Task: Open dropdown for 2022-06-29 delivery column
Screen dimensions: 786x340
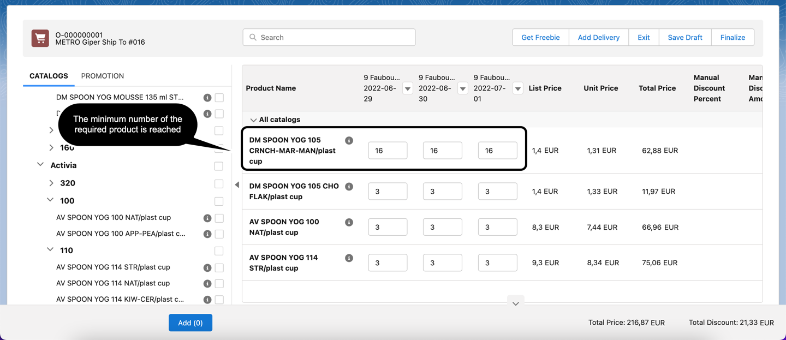Action: pos(408,88)
